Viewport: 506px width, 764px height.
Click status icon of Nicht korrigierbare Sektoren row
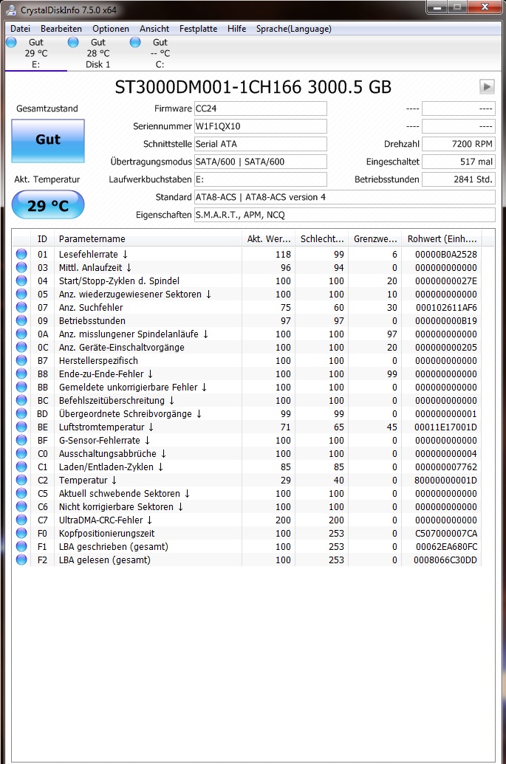(x=21, y=506)
